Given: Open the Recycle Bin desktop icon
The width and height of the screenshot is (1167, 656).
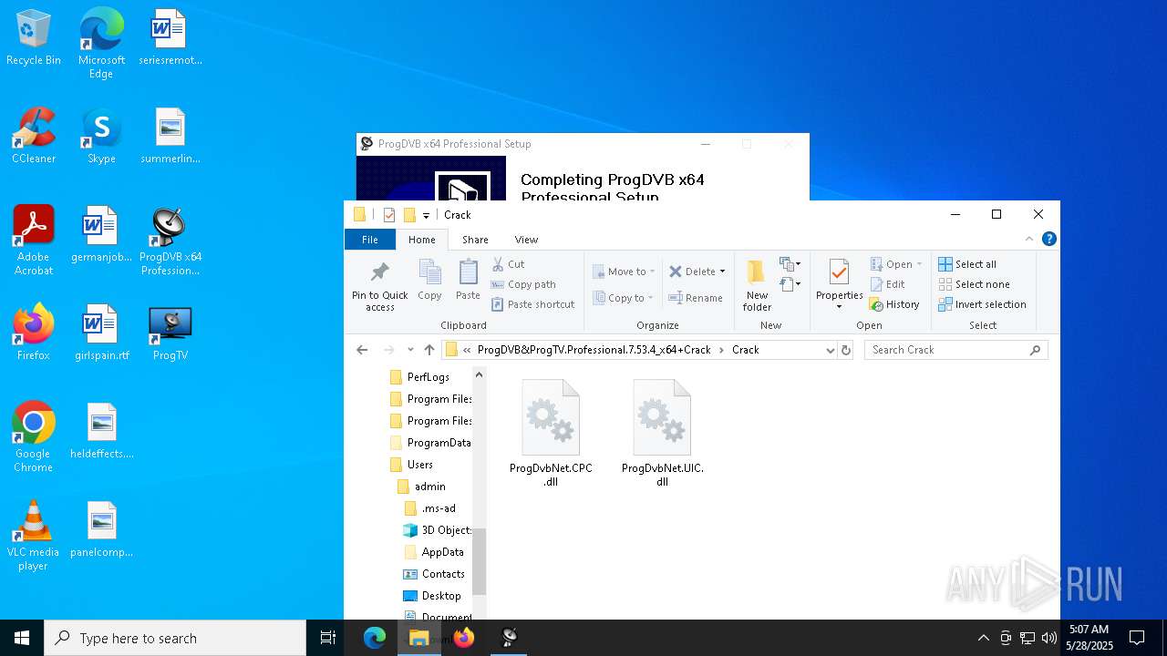Looking at the screenshot, I should (x=34, y=38).
